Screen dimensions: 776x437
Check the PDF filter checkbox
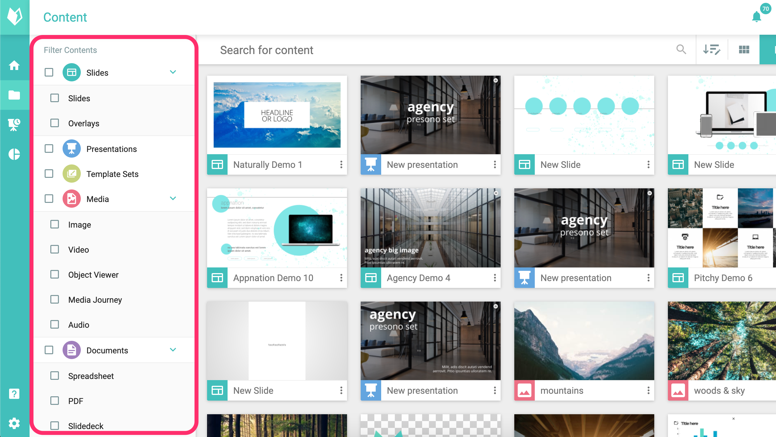[x=55, y=401]
